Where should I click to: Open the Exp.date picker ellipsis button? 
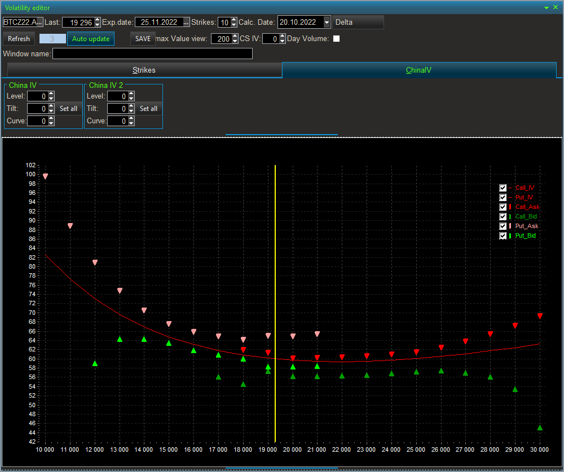[186, 23]
